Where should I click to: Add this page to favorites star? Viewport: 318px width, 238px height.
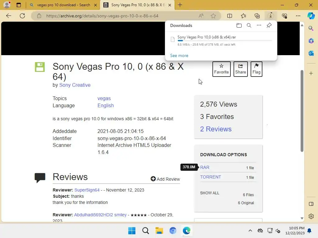tap(213, 16)
